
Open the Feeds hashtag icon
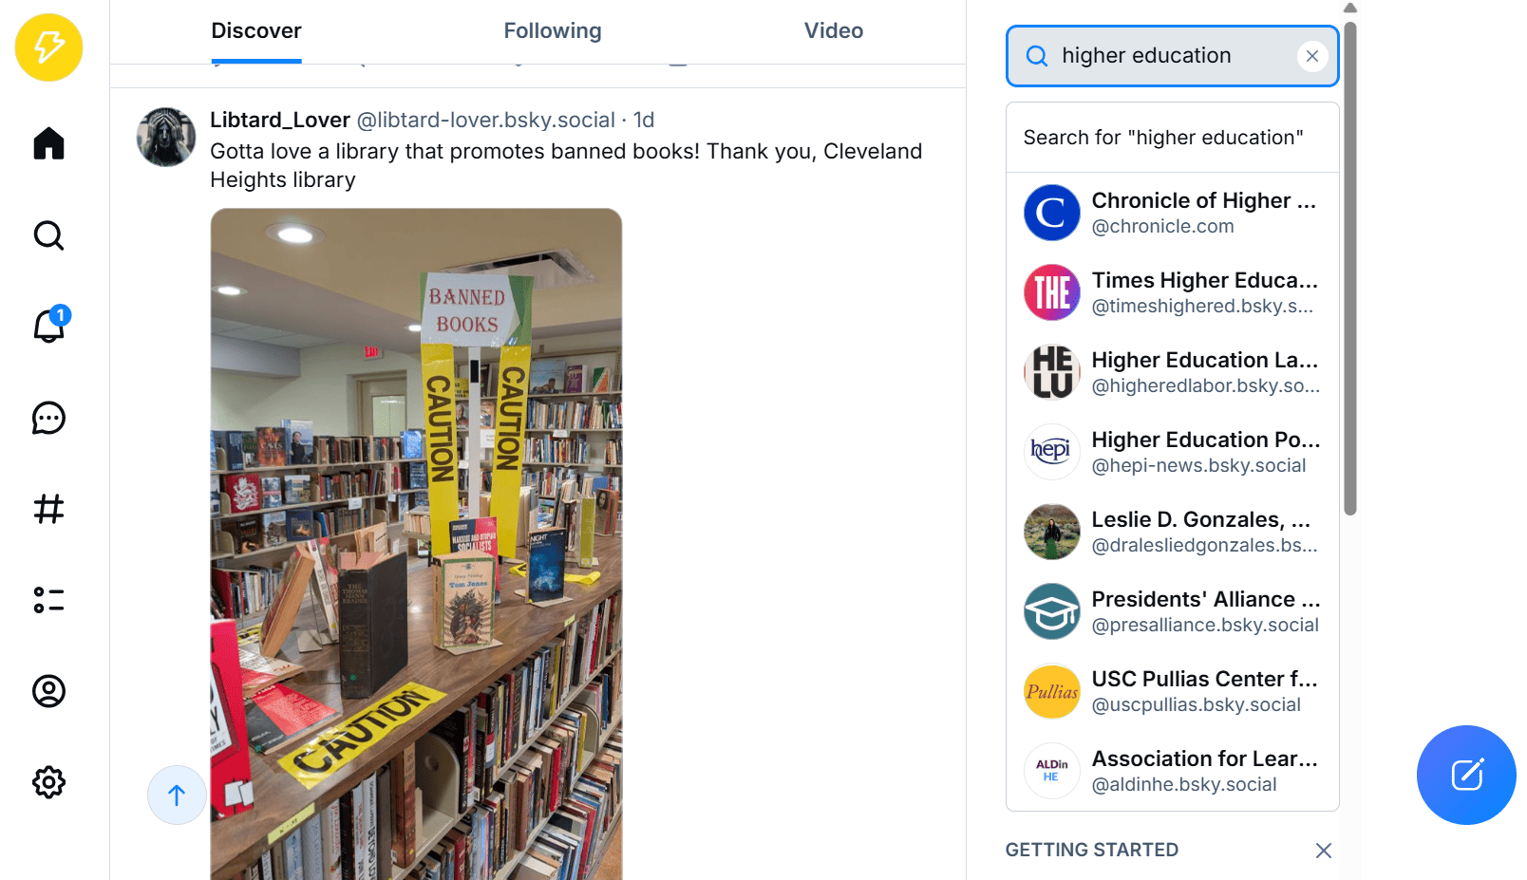click(x=48, y=509)
